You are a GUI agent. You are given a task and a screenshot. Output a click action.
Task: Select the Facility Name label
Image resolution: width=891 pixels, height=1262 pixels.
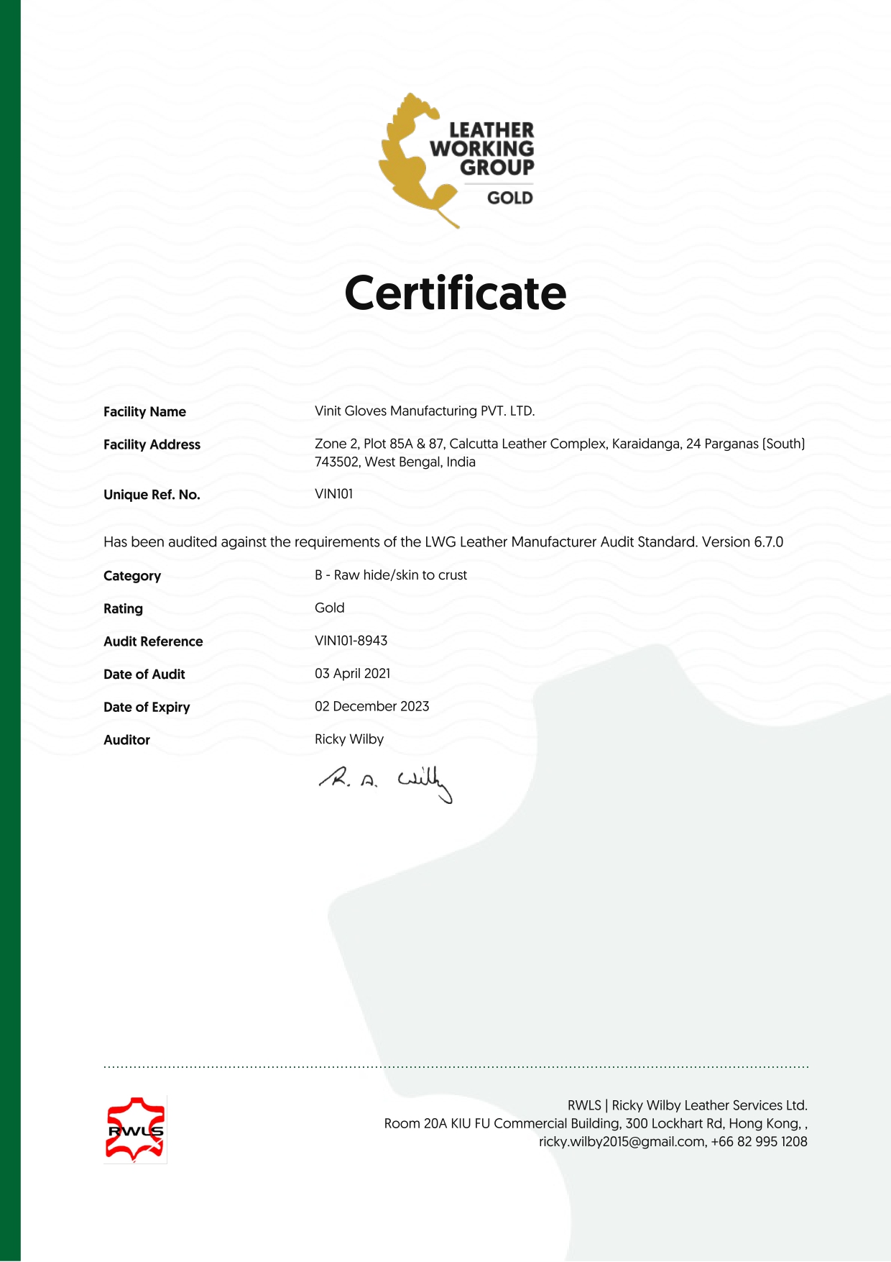tap(144, 412)
